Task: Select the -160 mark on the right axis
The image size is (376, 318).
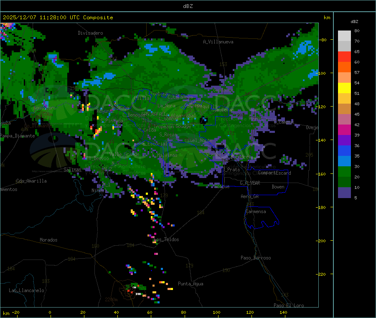Action: point(321,174)
